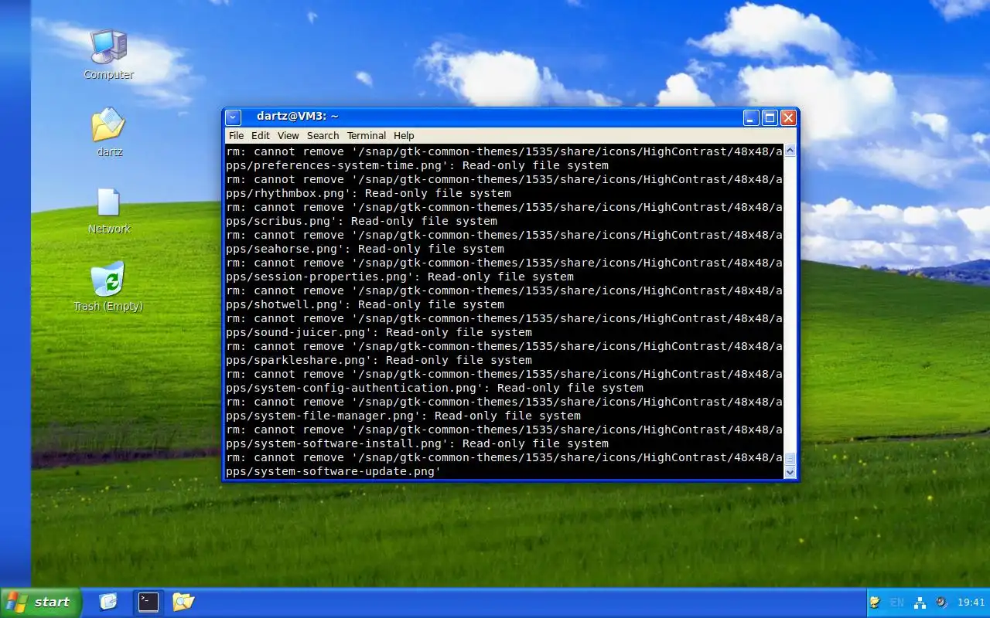990x618 pixels.
Task: Close the dartz@VM3 terminal window
Action: click(788, 117)
